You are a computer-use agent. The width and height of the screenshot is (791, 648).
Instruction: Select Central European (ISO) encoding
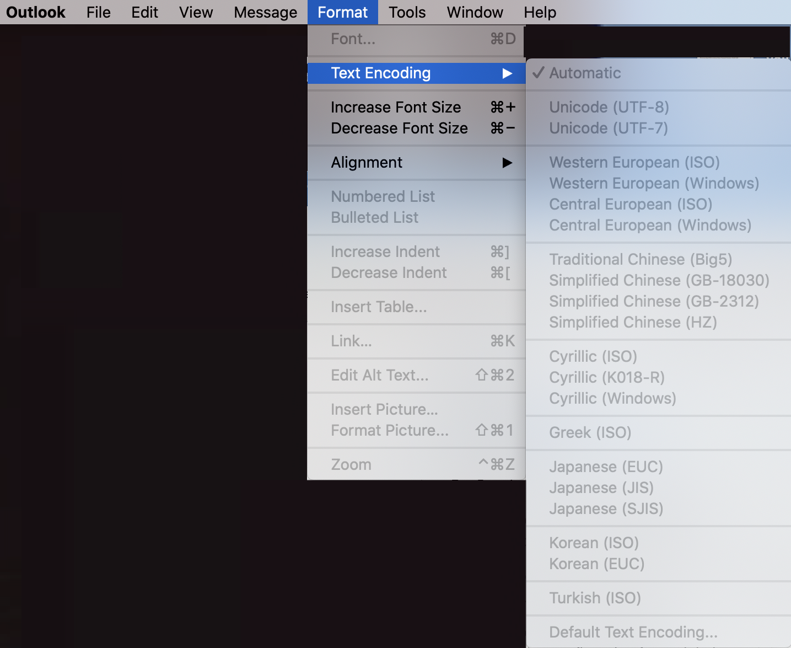pos(631,204)
